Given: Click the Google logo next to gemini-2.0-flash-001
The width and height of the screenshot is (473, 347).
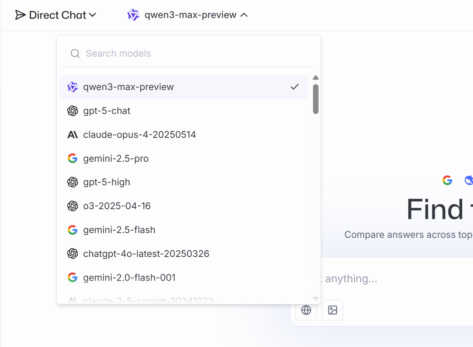Looking at the screenshot, I should coord(73,277).
